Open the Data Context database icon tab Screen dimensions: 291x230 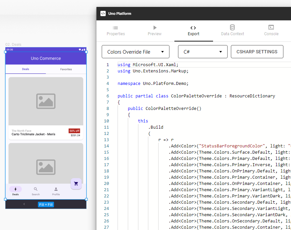pyautogui.click(x=233, y=28)
